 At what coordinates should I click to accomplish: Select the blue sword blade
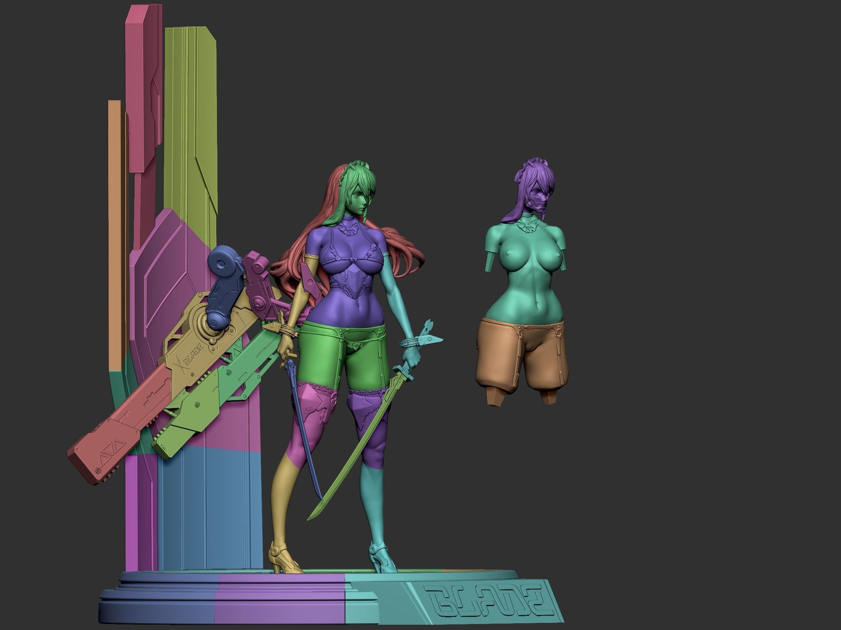(304, 429)
